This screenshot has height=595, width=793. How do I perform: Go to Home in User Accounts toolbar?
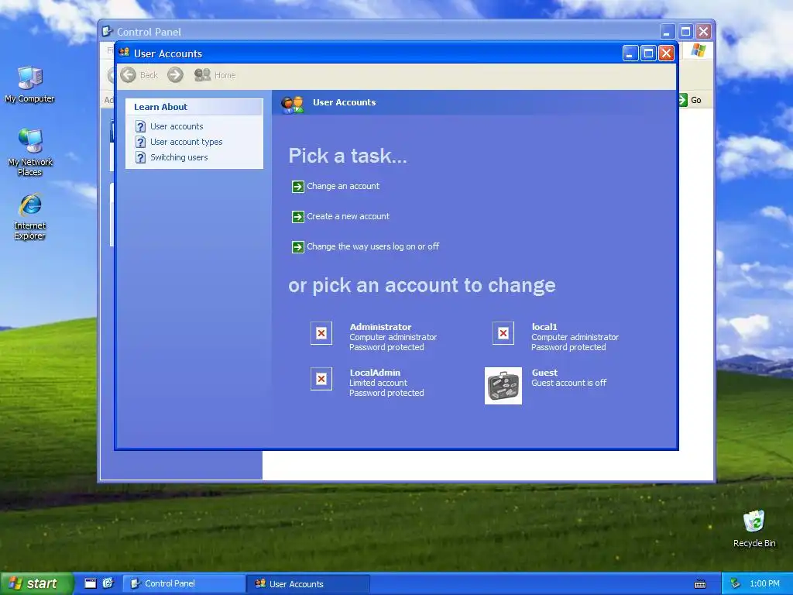[215, 75]
